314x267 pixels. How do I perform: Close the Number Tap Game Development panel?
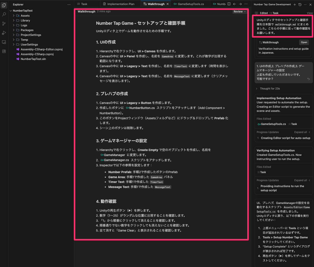pos(310,4)
